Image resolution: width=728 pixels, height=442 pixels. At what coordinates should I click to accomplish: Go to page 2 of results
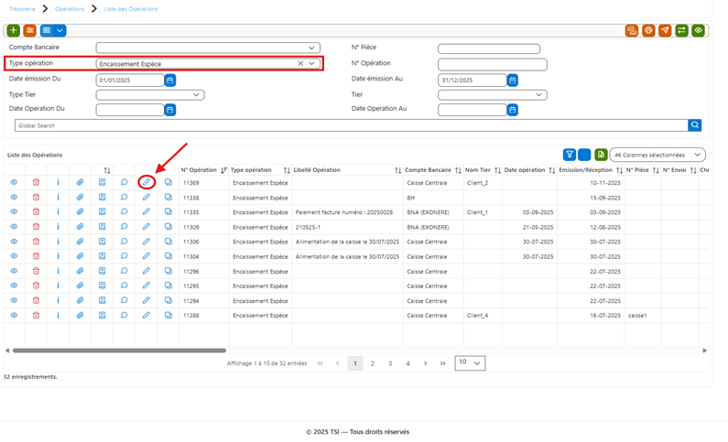[373, 363]
